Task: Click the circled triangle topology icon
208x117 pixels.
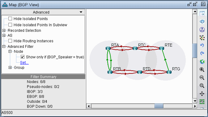Action: pos(202,30)
